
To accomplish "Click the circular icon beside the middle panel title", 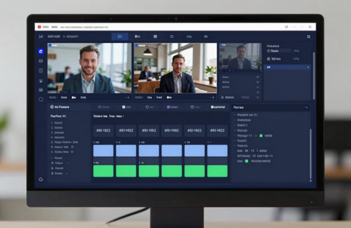I will coord(52,107).
